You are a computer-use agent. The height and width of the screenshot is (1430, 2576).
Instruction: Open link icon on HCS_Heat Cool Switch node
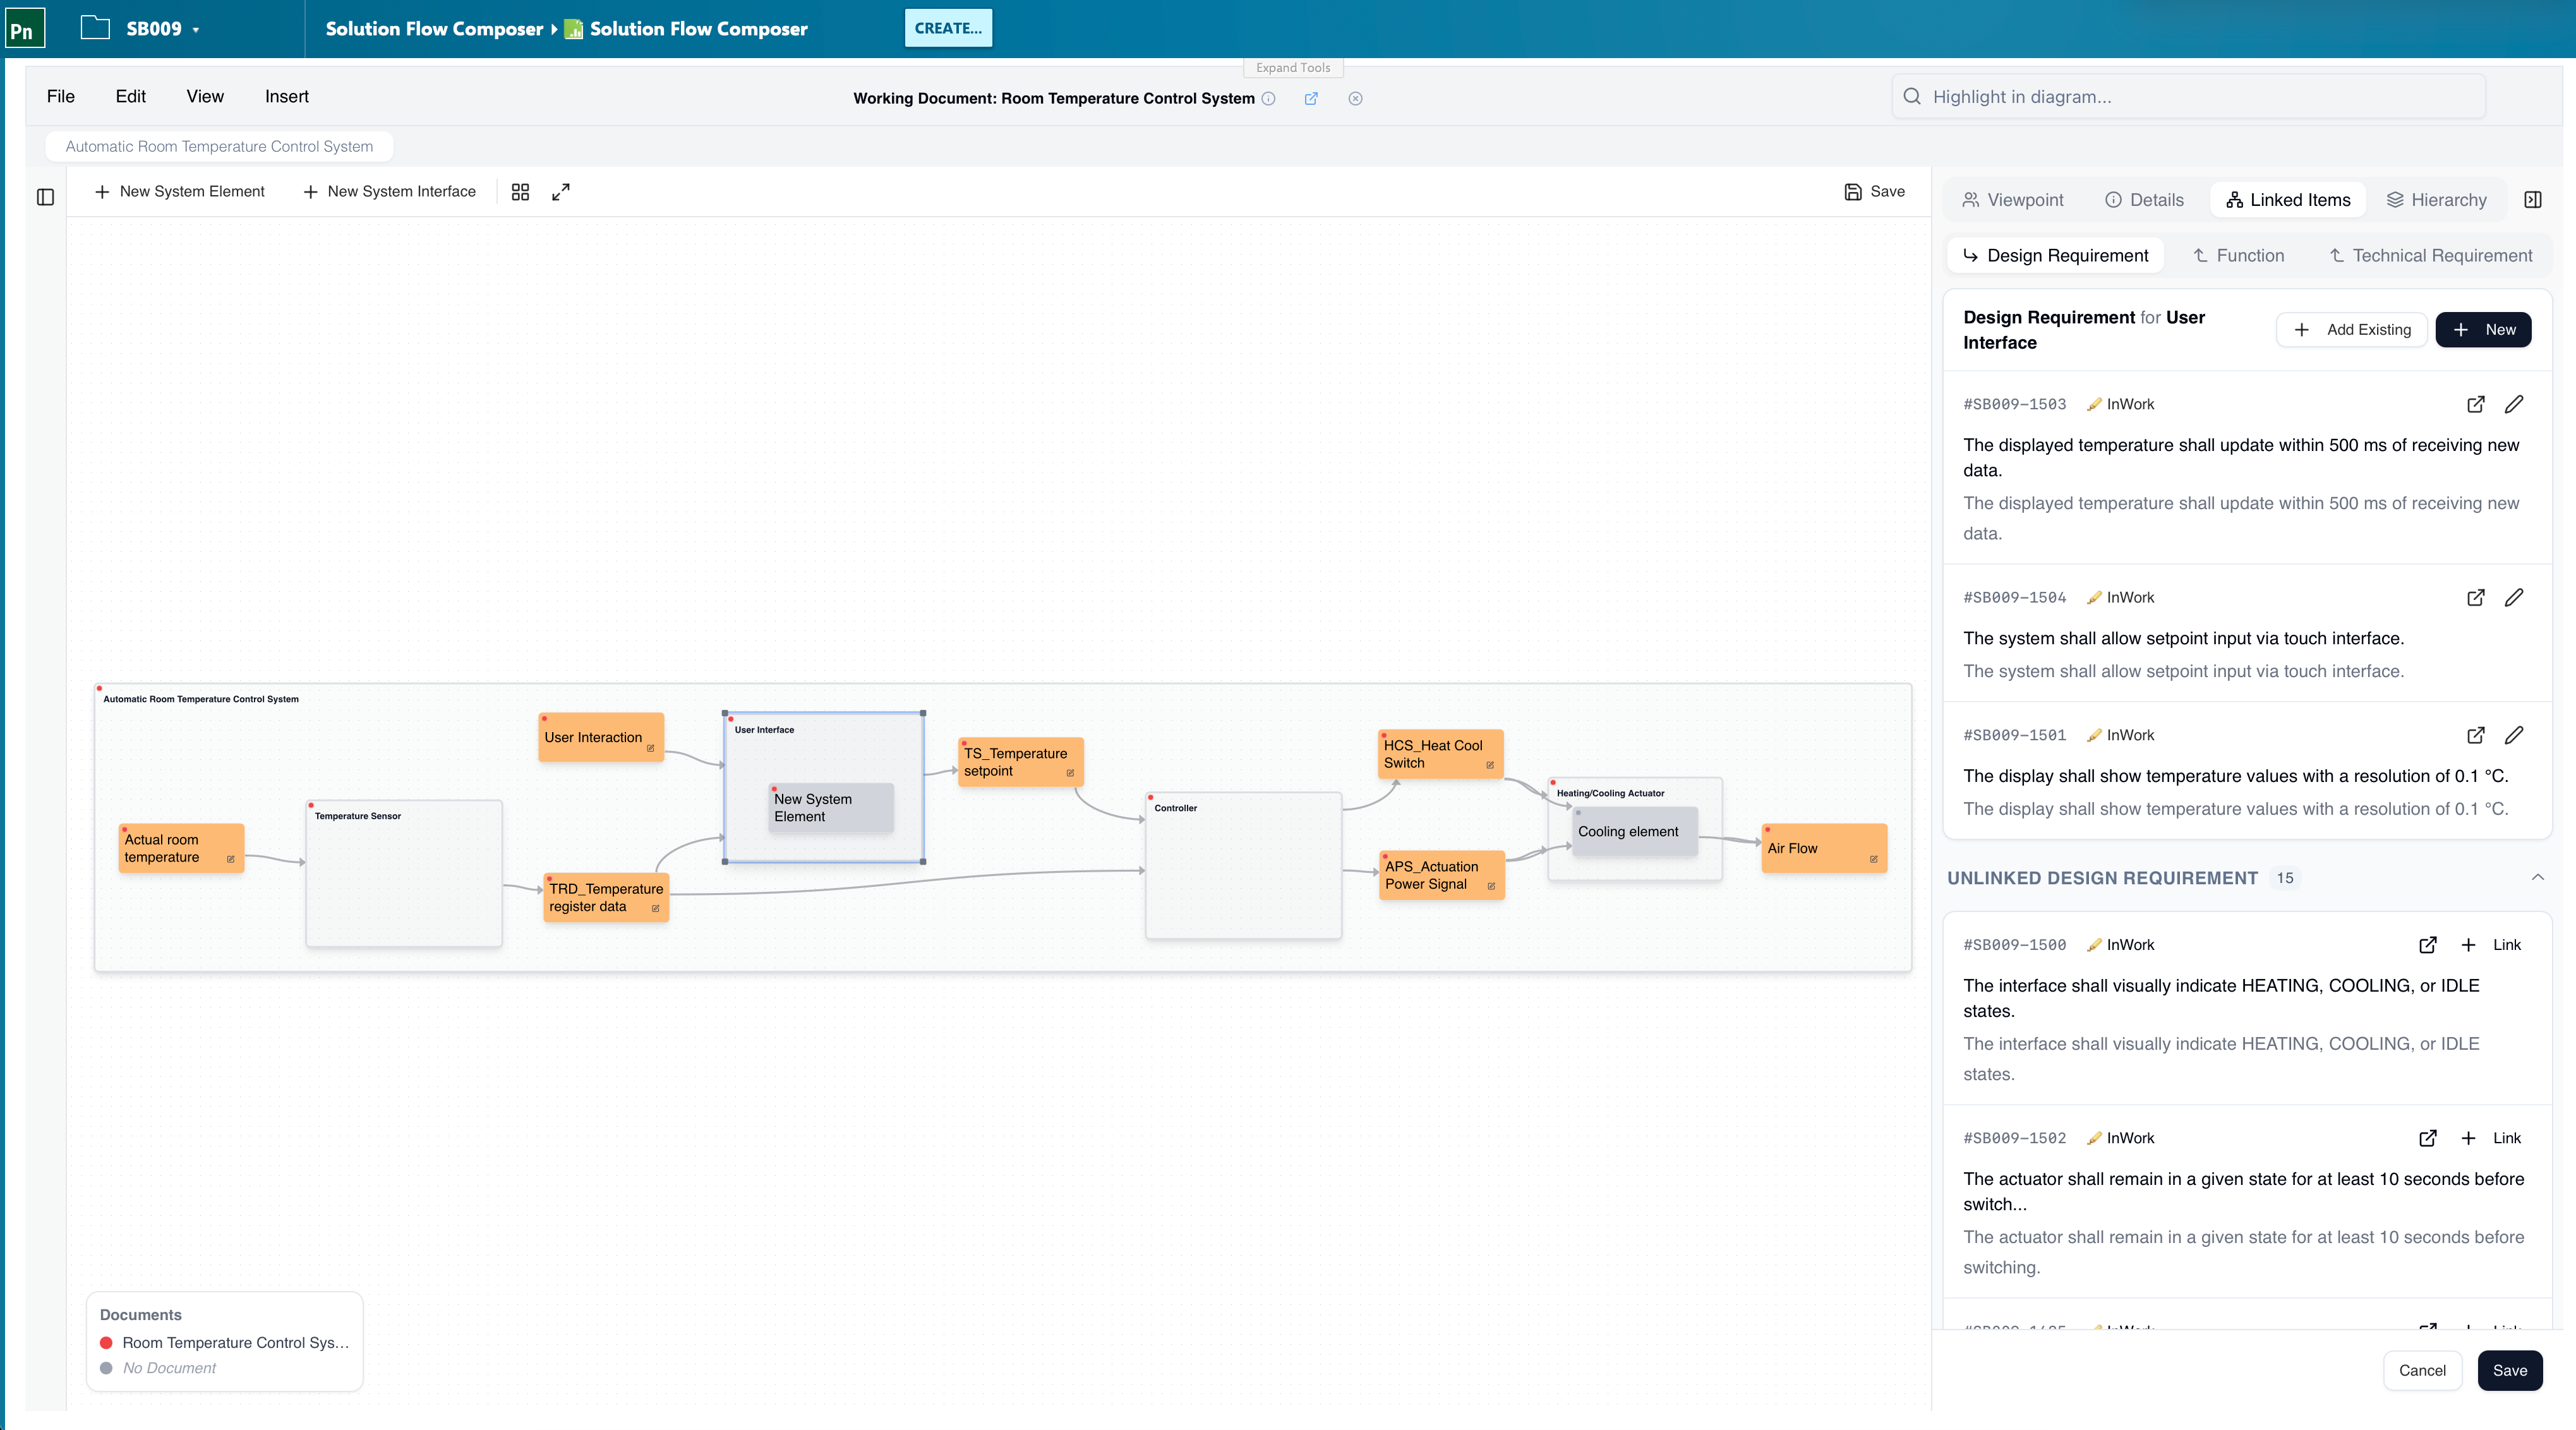(x=1490, y=765)
